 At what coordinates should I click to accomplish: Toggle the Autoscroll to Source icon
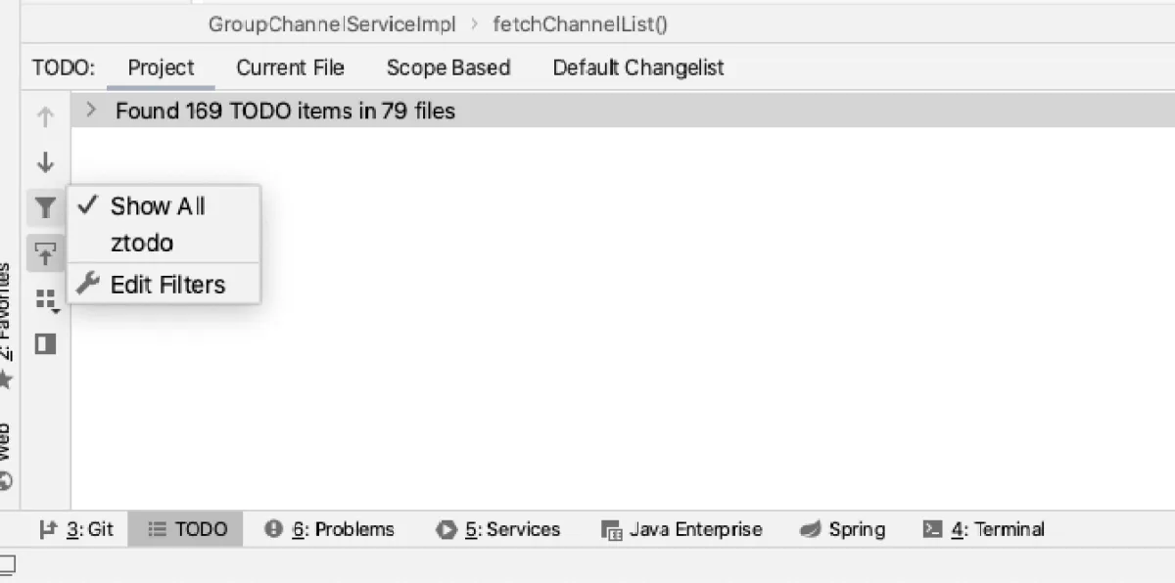(x=45, y=253)
